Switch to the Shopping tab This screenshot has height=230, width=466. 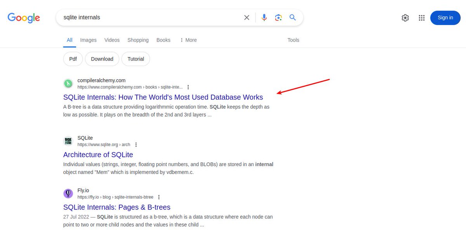[x=138, y=40]
